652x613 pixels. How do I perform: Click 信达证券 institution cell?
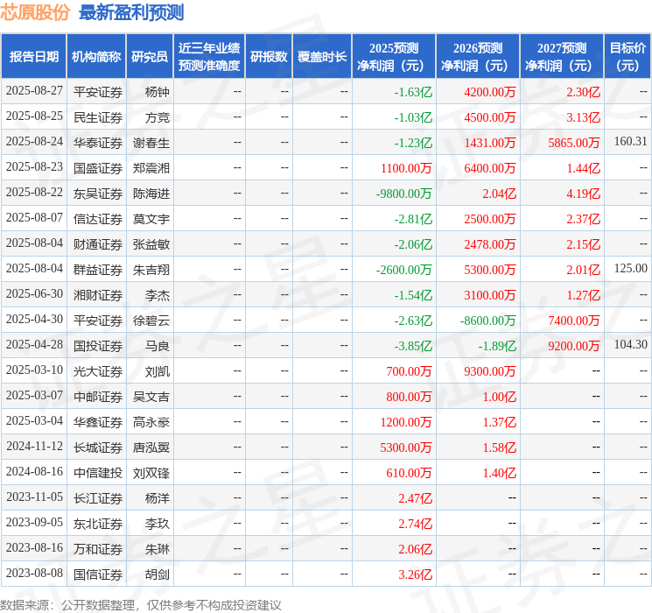(x=98, y=219)
